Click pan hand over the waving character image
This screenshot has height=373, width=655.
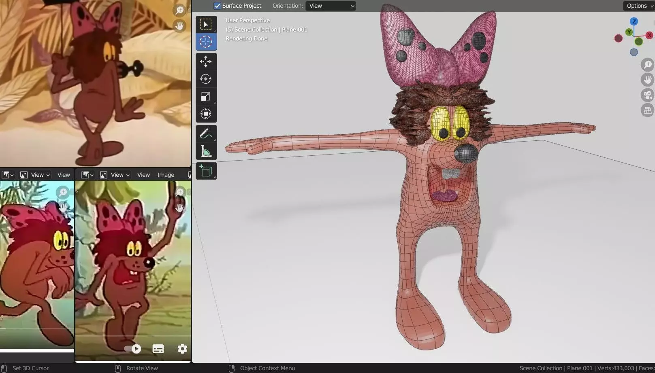(180, 208)
